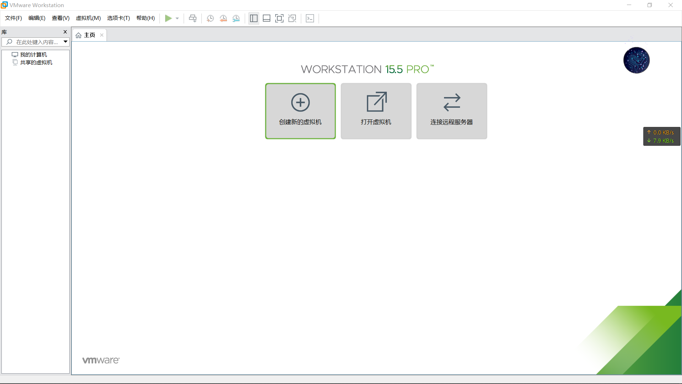The image size is (682, 384).
Task: Minimize the VMware Workstation window
Action: [629, 5]
